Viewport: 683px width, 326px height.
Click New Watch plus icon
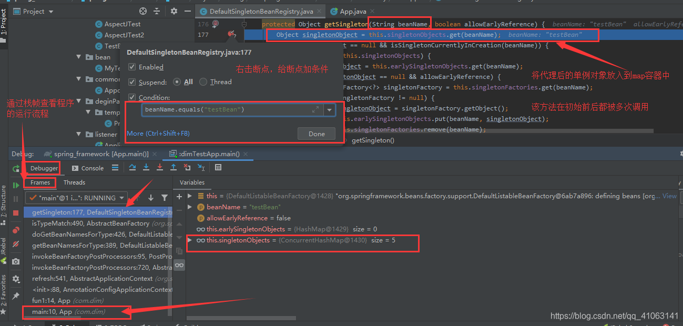179,196
